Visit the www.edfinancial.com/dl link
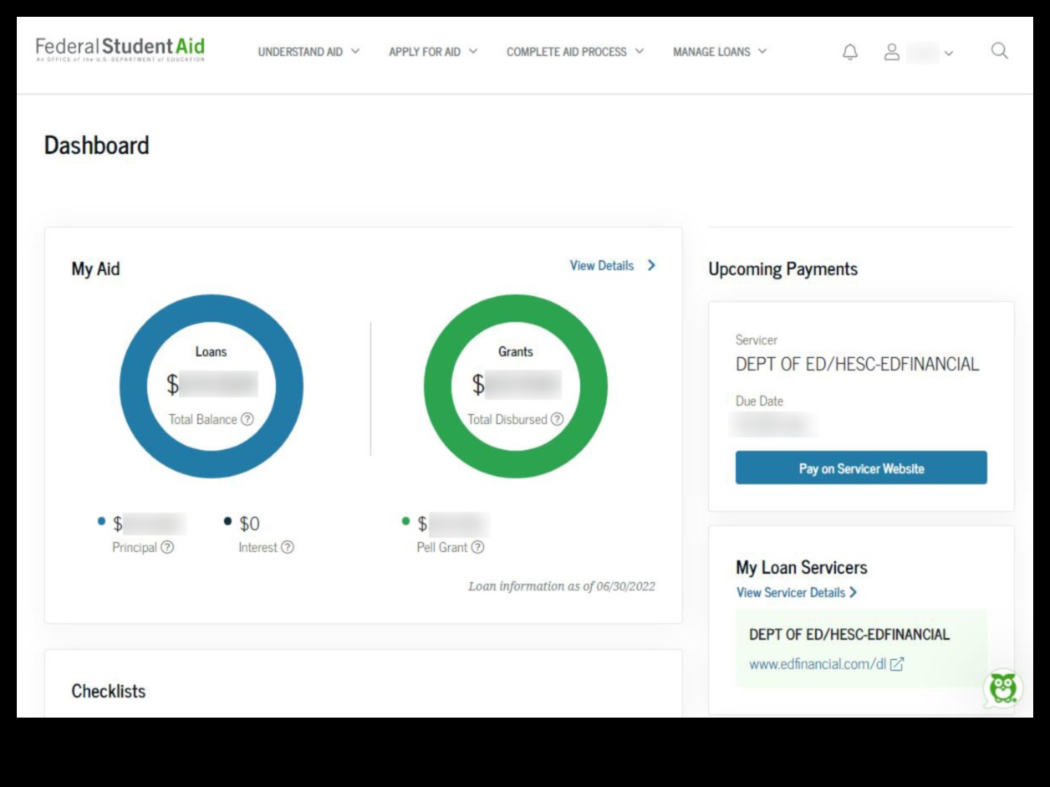This screenshot has width=1050, height=787. pyautogui.click(x=817, y=664)
